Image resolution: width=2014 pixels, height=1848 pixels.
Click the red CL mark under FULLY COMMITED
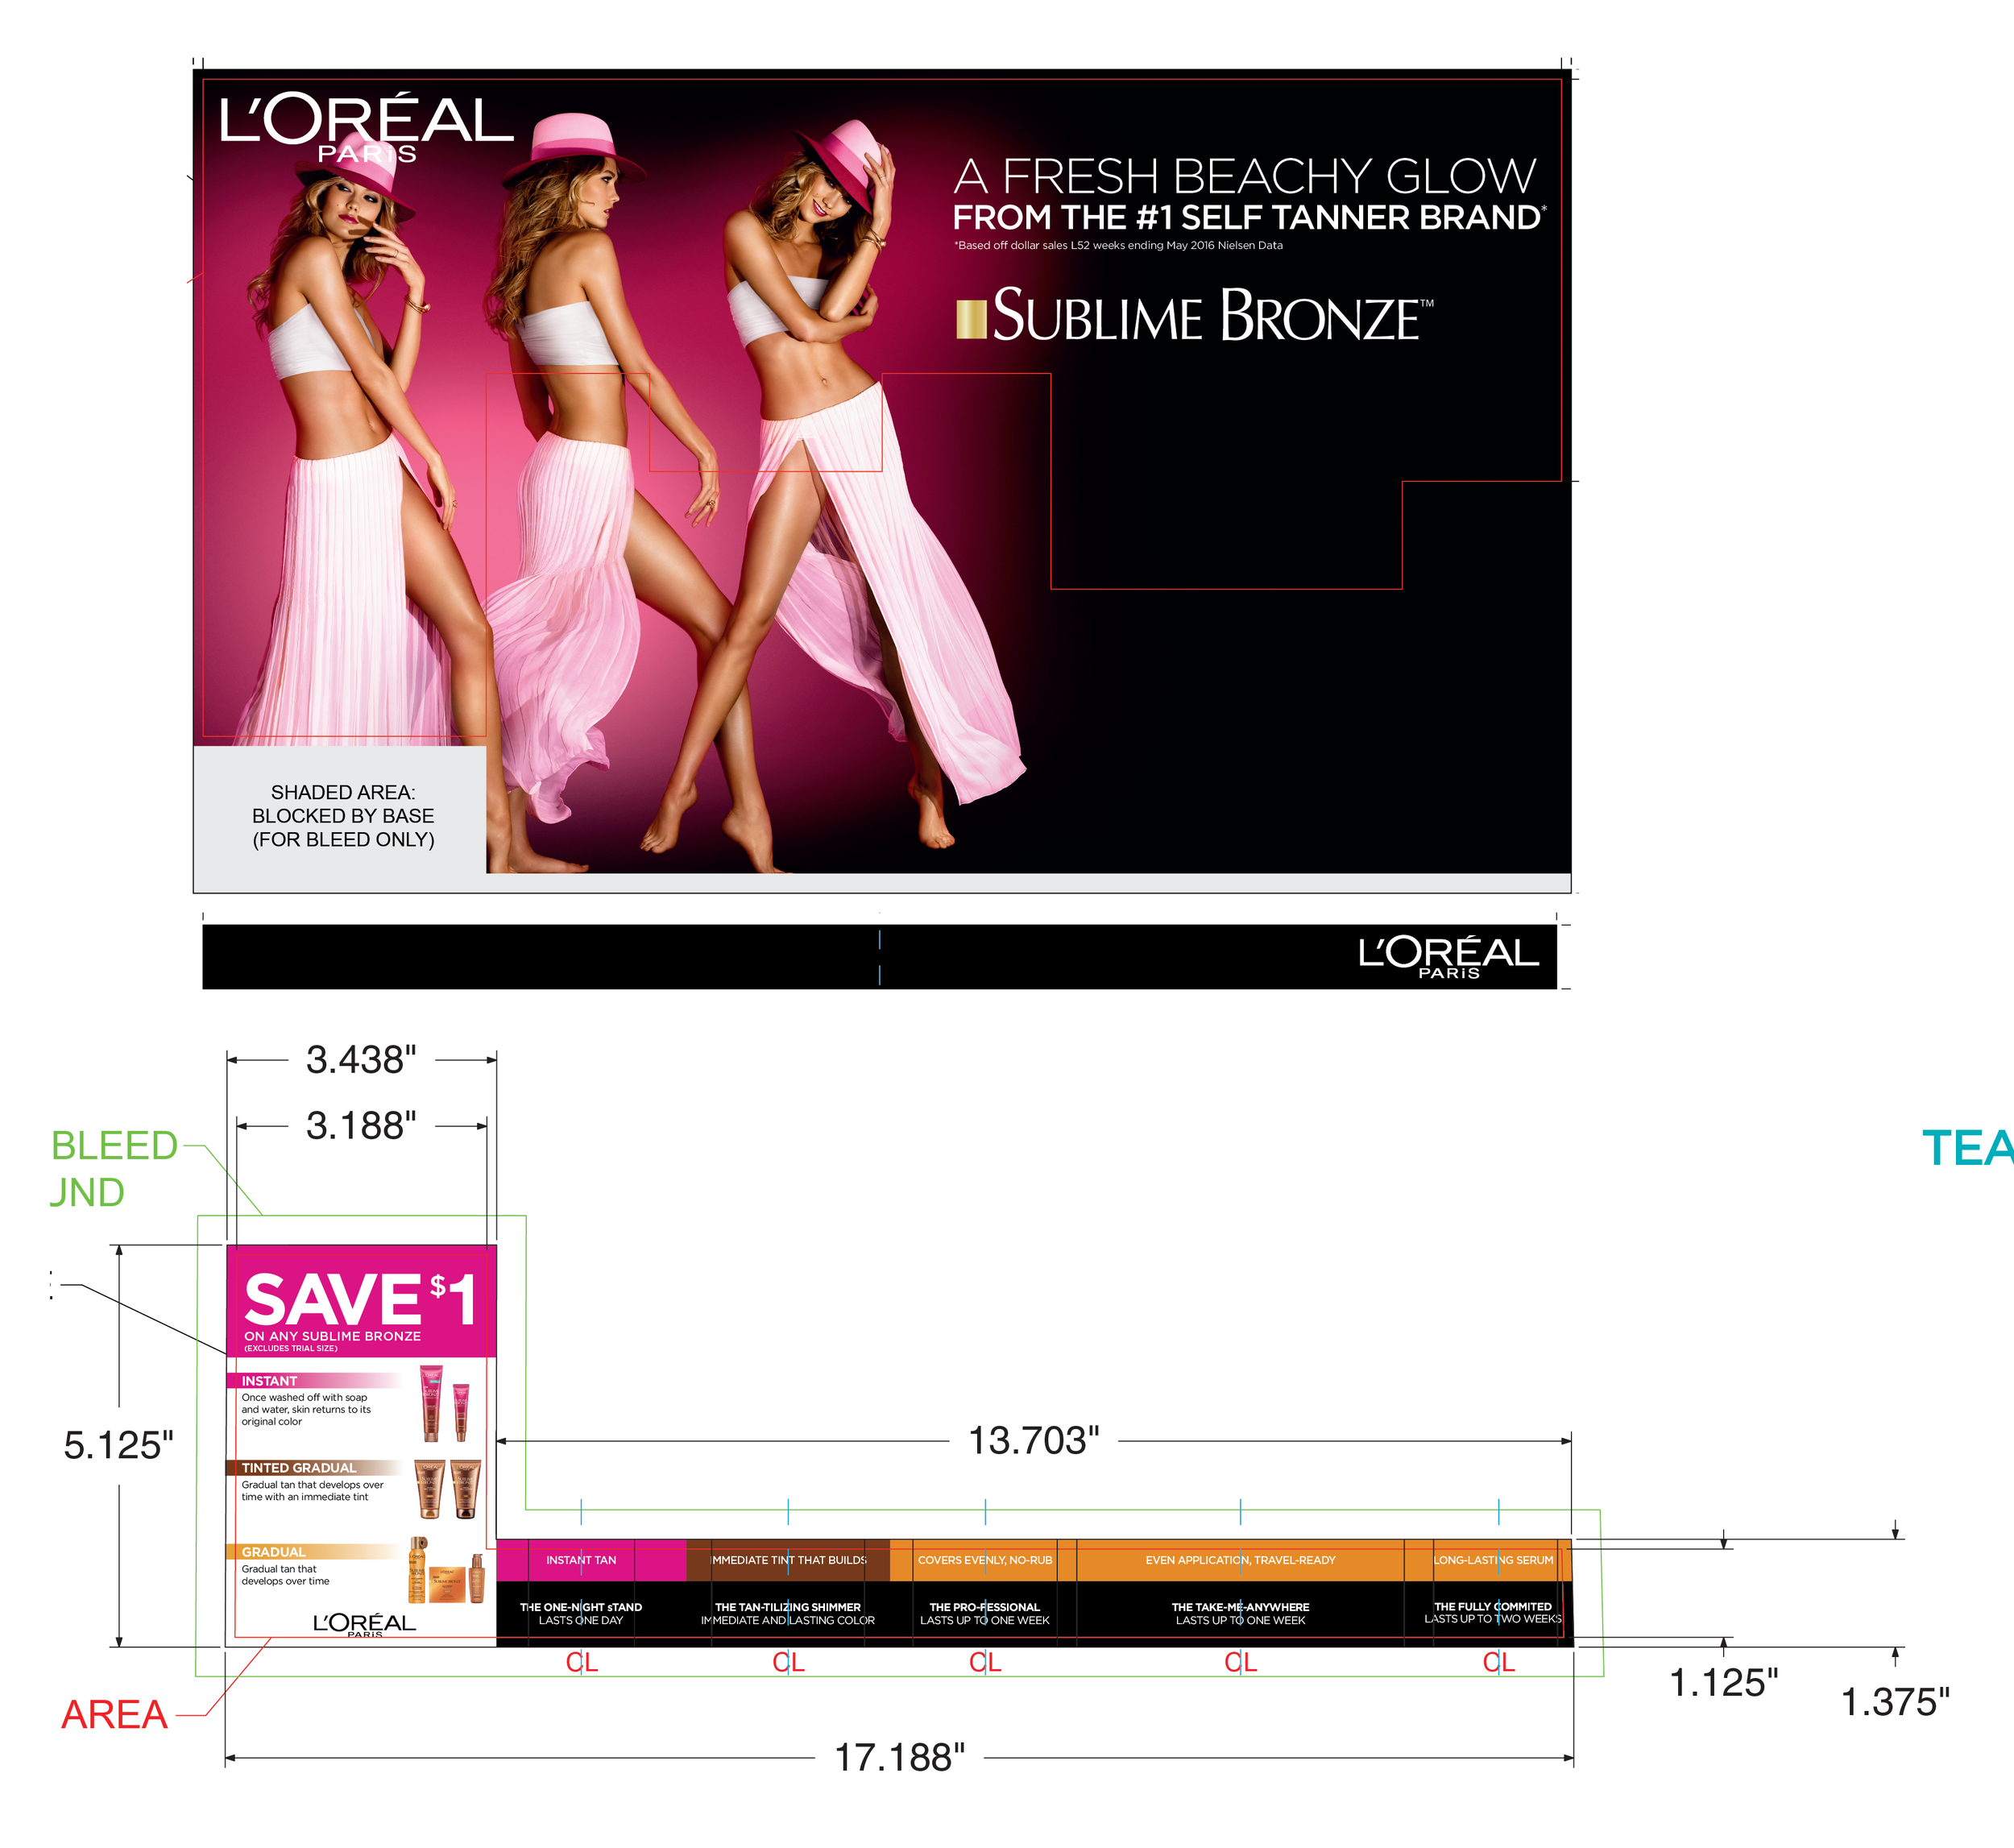coord(1498,1662)
